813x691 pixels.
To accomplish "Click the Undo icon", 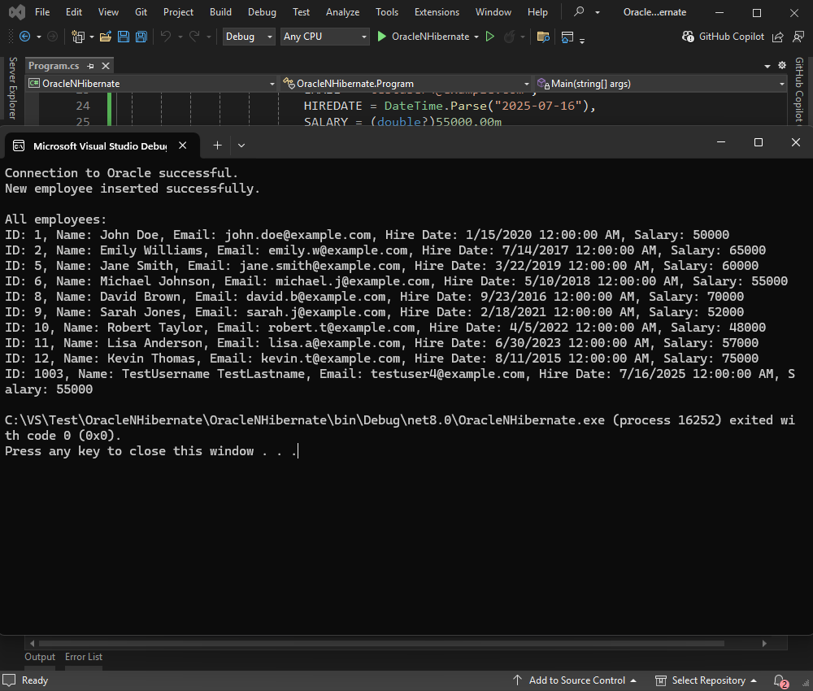I will click(x=167, y=37).
